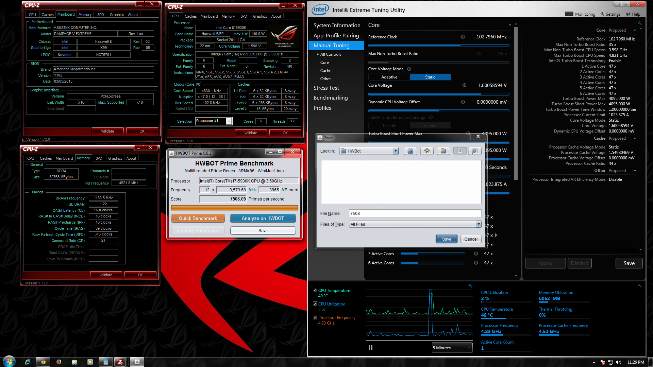
Task: Click Save profile button in XTU
Action: tap(629, 263)
